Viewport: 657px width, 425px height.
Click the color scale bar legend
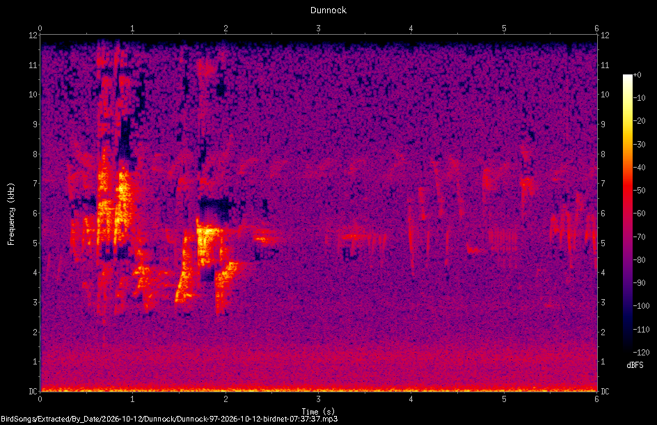pos(627,214)
